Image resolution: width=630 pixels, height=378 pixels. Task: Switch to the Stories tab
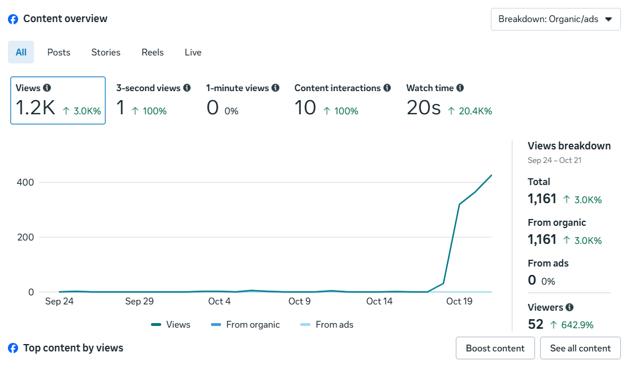(x=106, y=52)
